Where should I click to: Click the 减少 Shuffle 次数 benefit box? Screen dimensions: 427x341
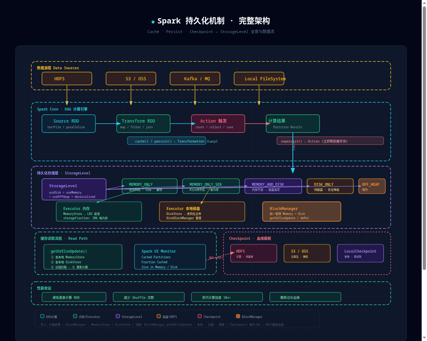point(149,297)
